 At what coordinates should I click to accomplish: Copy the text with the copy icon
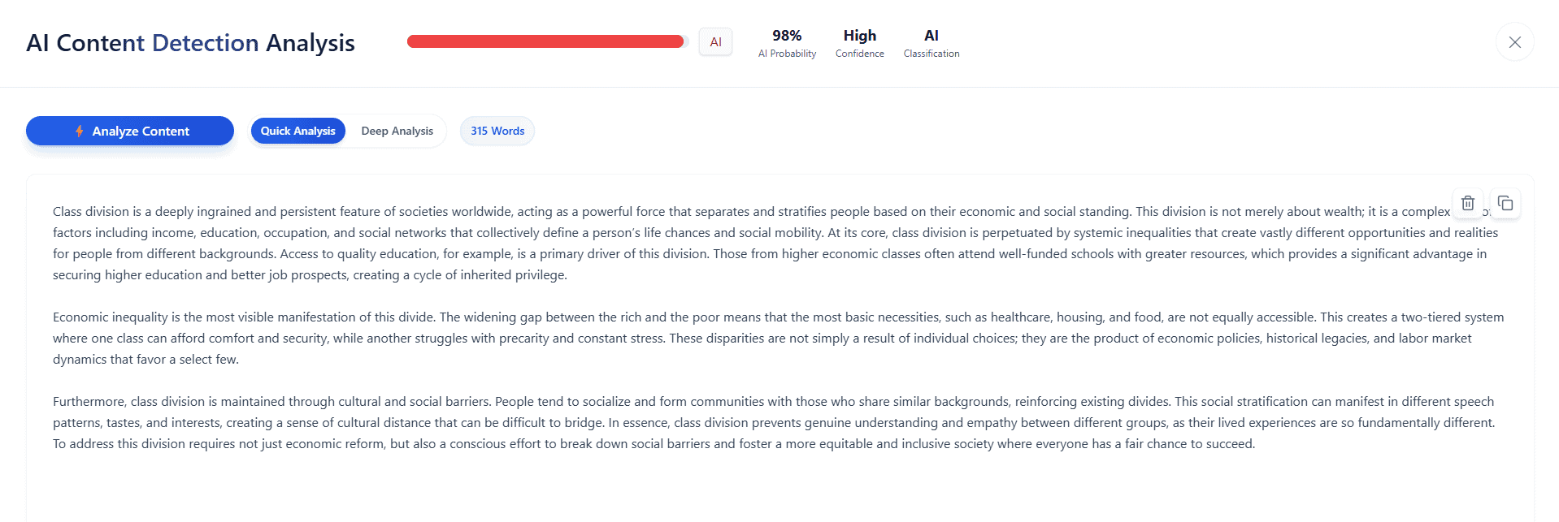(x=1505, y=203)
